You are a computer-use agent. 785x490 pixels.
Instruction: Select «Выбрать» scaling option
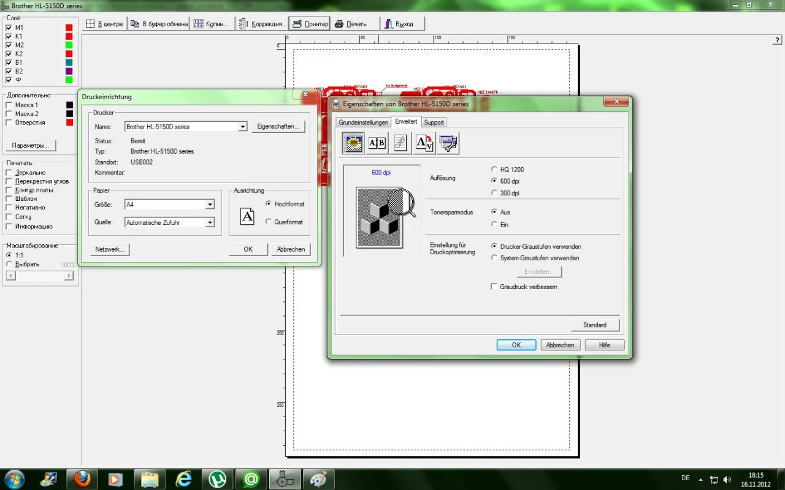click(x=9, y=264)
